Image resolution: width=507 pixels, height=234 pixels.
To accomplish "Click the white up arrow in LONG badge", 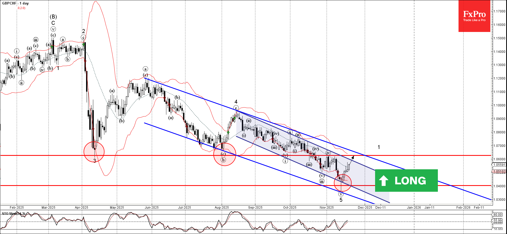I will (x=384, y=181).
